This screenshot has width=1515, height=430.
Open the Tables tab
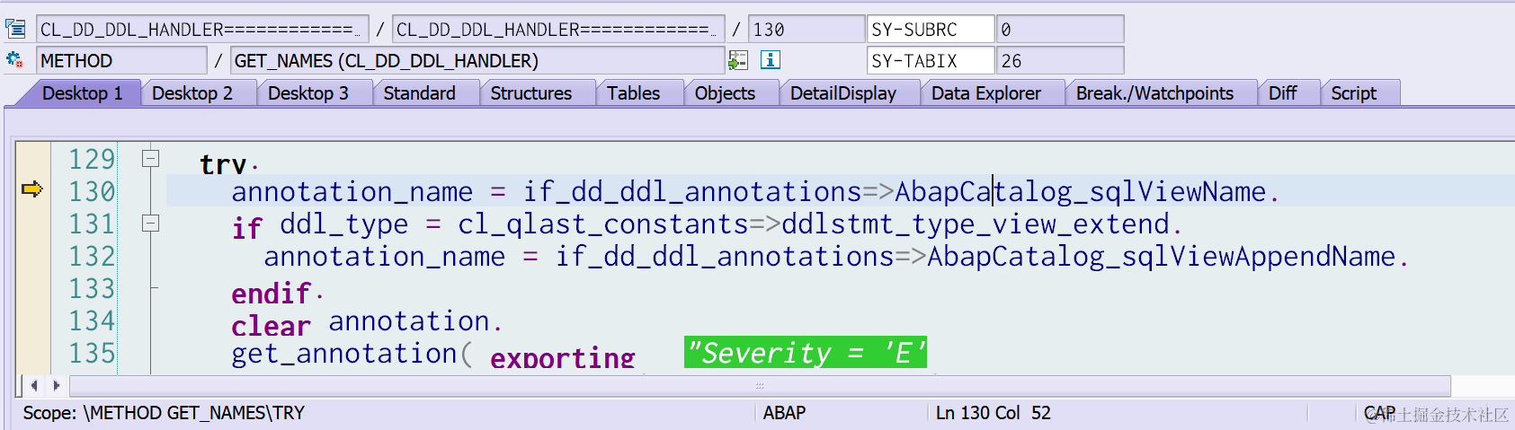point(633,93)
